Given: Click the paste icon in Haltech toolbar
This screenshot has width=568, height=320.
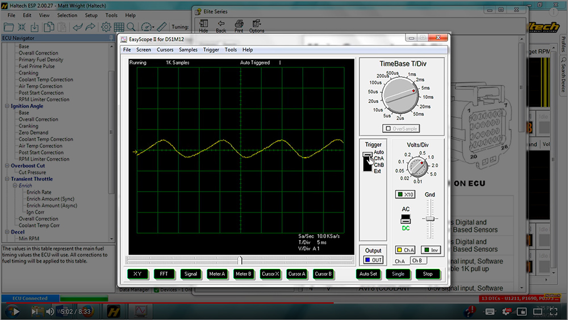Looking at the screenshot, I should click(62, 27).
